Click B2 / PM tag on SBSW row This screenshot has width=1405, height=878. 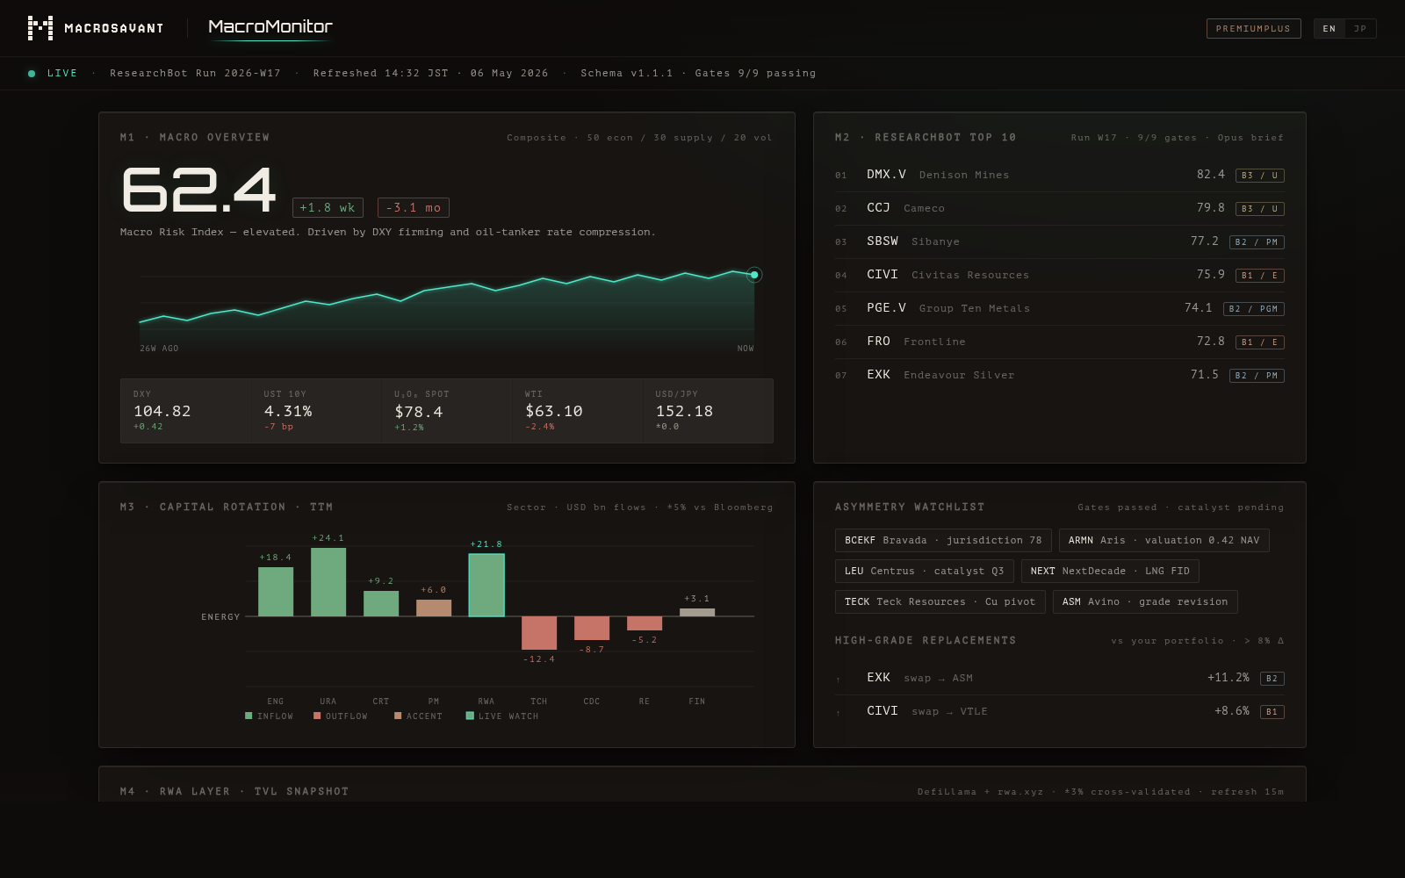pyautogui.click(x=1257, y=242)
